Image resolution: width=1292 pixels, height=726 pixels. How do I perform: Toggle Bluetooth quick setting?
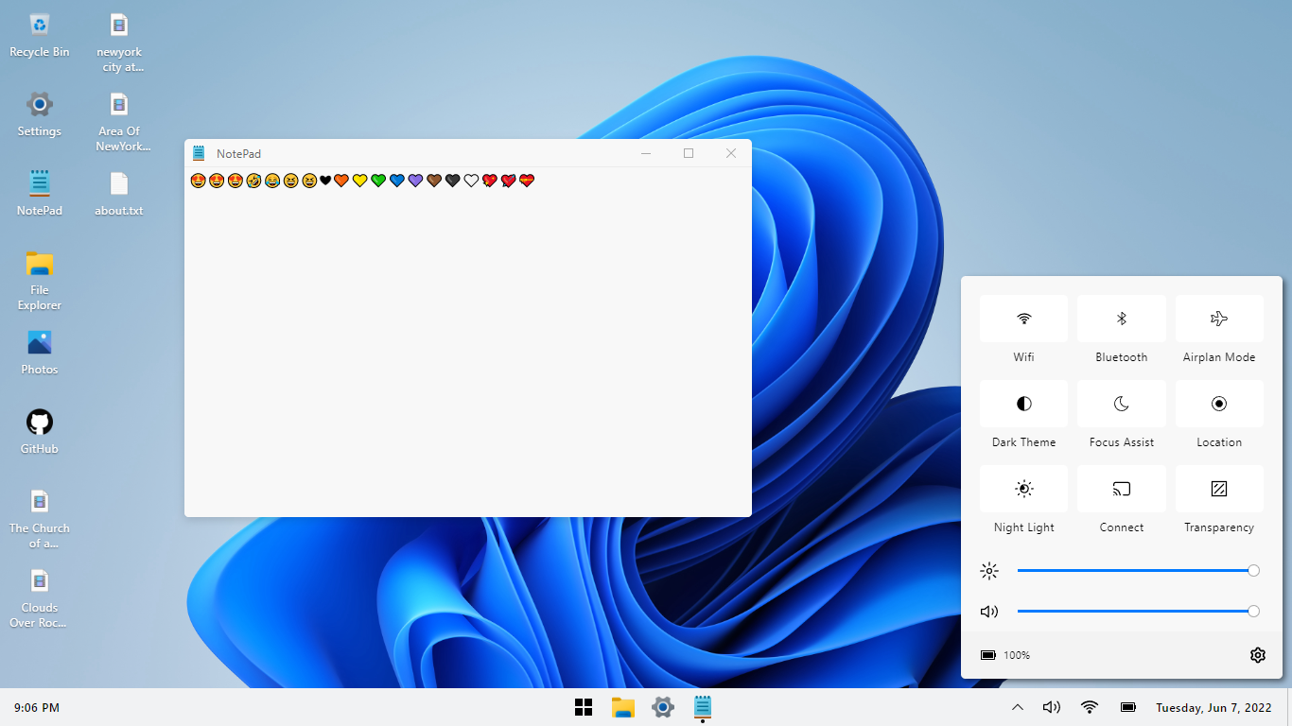[1121, 319]
